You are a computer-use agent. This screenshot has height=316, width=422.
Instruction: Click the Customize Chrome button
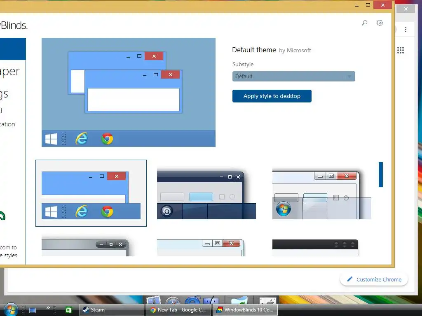click(x=374, y=279)
